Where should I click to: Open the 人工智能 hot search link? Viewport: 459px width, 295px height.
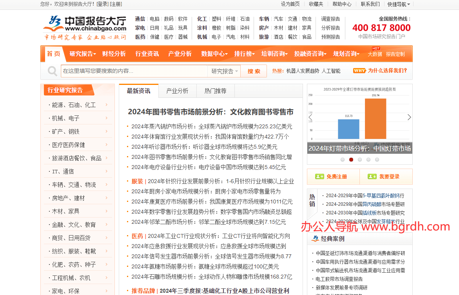(331, 71)
